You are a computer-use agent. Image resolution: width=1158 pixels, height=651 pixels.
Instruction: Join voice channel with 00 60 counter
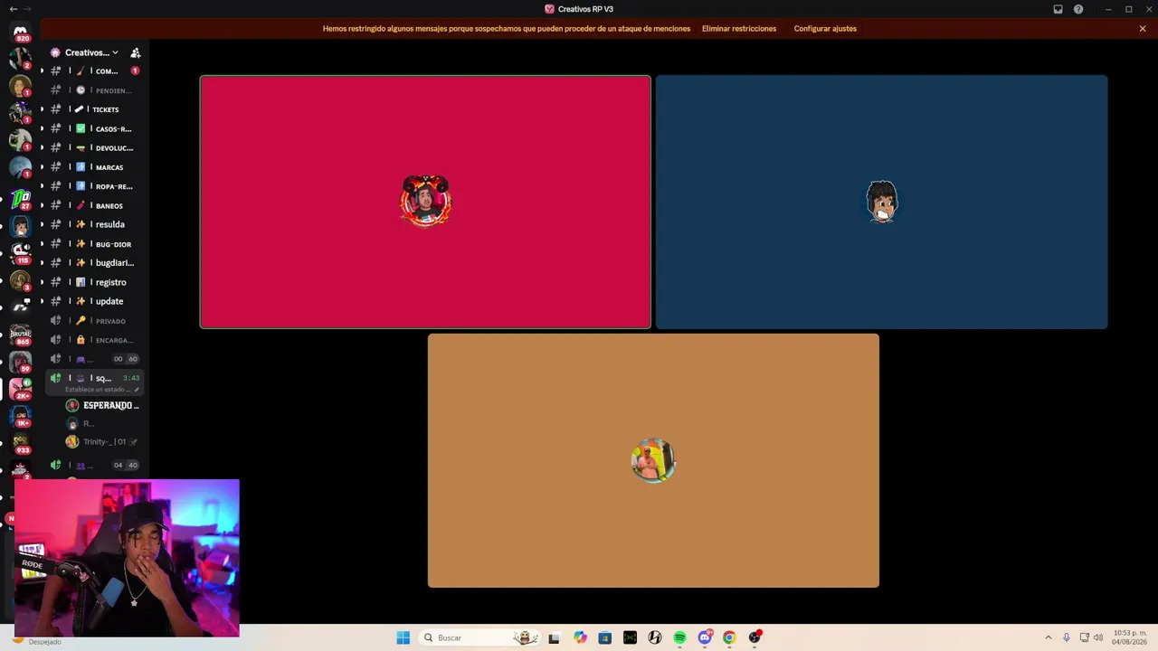[x=95, y=359]
